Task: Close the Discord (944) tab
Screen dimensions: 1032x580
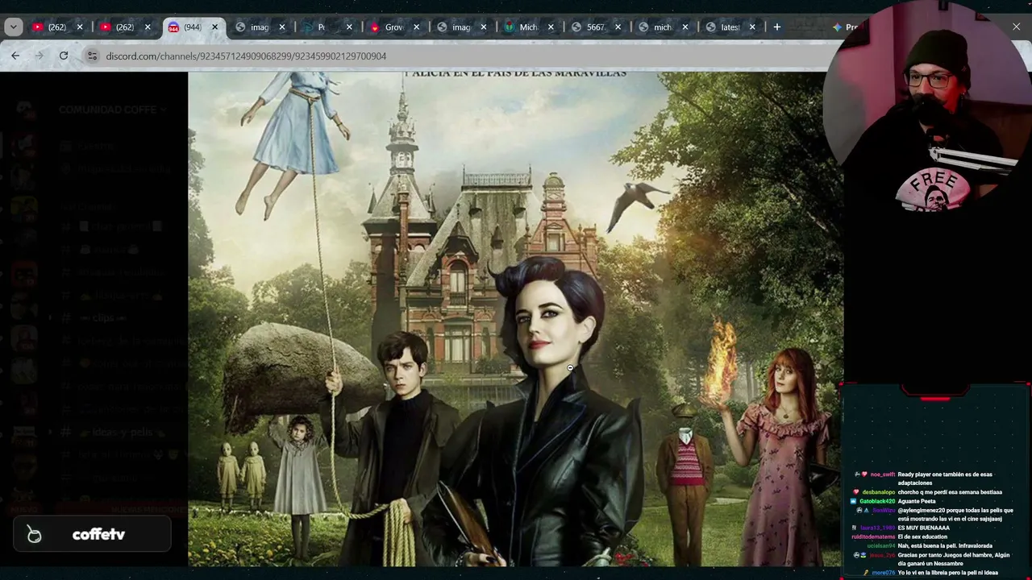Action: coord(214,27)
